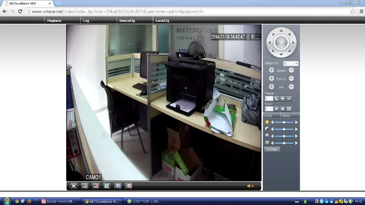Click the Tour number field
This screenshot has height=205, width=365.
click(x=269, y=109)
